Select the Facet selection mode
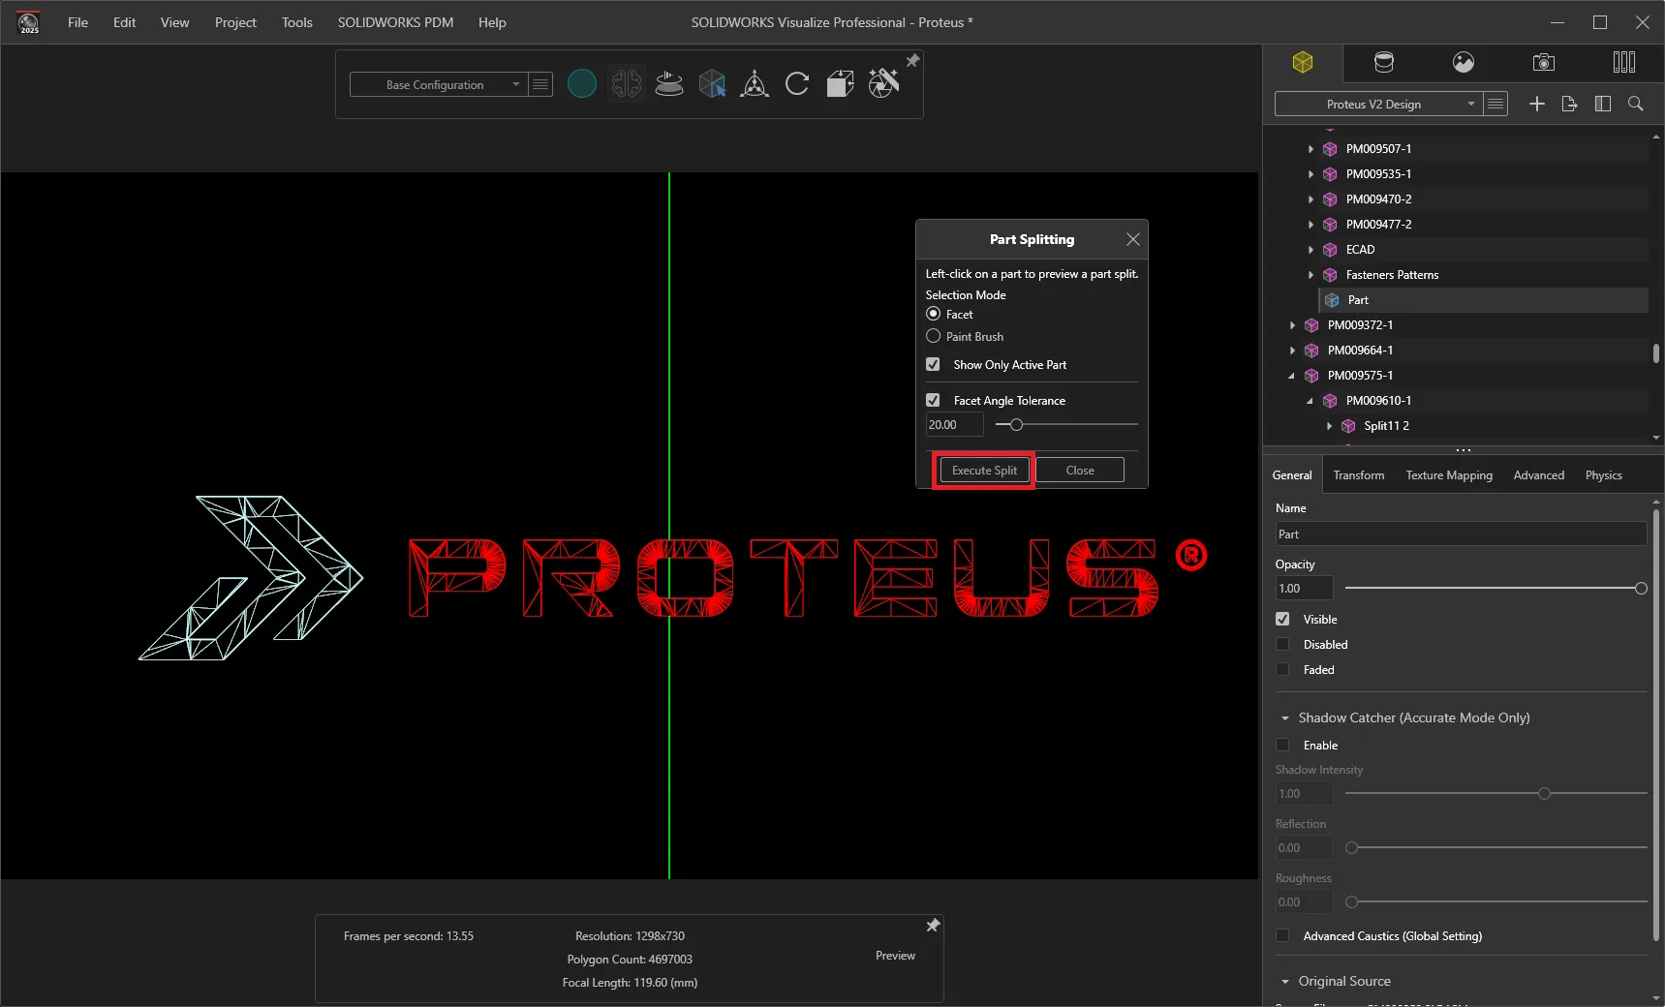Viewport: 1665px width, 1007px height. 934,314
